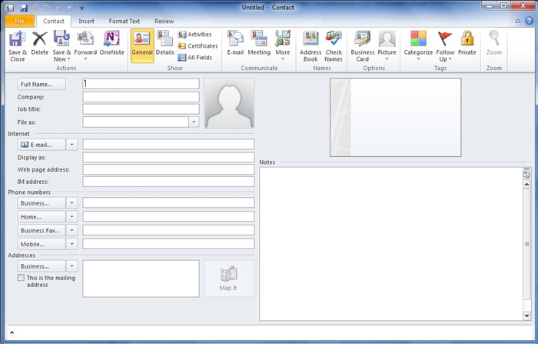Click the Display as field

click(x=168, y=158)
